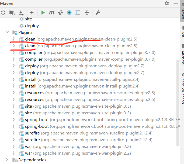Screen dimensions: 184x164
Task: Click plugin icon of second surefire plugin
Action: [x=22, y=140]
